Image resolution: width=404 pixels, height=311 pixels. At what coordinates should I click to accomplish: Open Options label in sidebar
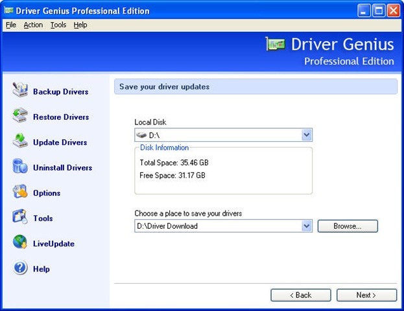(x=47, y=193)
